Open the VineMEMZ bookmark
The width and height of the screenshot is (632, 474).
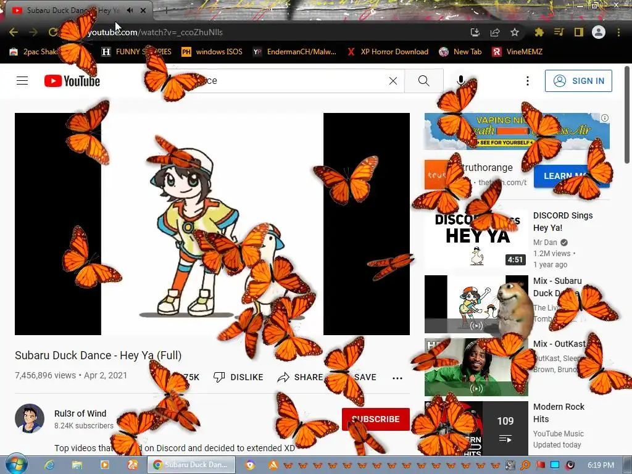(517, 52)
